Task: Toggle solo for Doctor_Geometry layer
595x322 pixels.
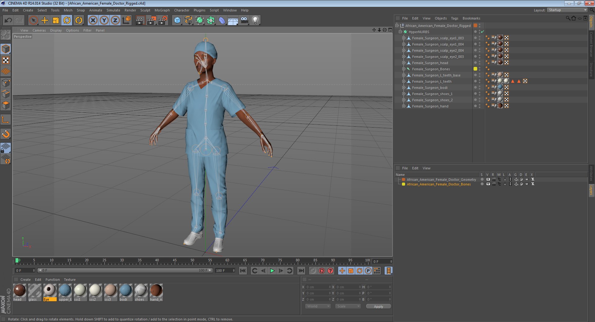Action: click(x=482, y=179)
